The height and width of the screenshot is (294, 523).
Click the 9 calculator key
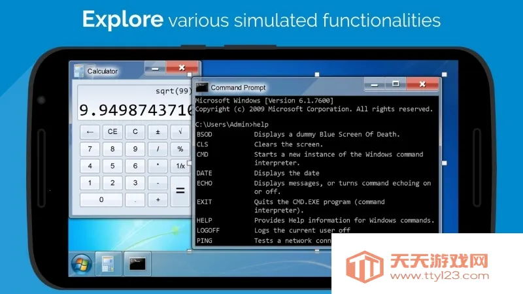pos(135,149)
